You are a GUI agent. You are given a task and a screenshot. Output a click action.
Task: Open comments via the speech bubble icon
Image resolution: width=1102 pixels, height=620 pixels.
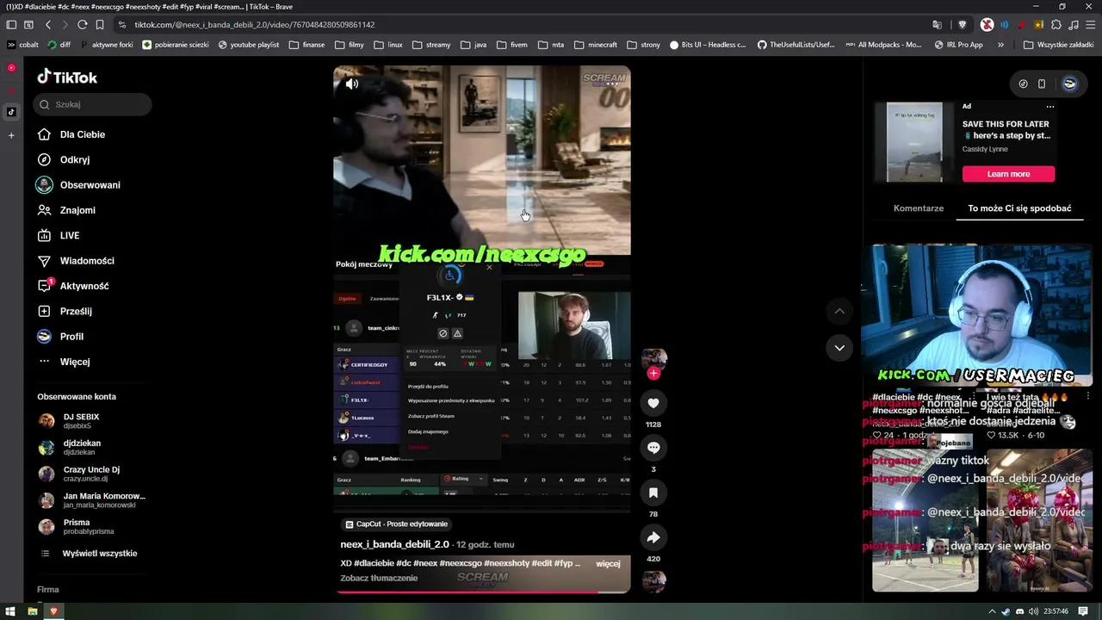pos(653,448)
